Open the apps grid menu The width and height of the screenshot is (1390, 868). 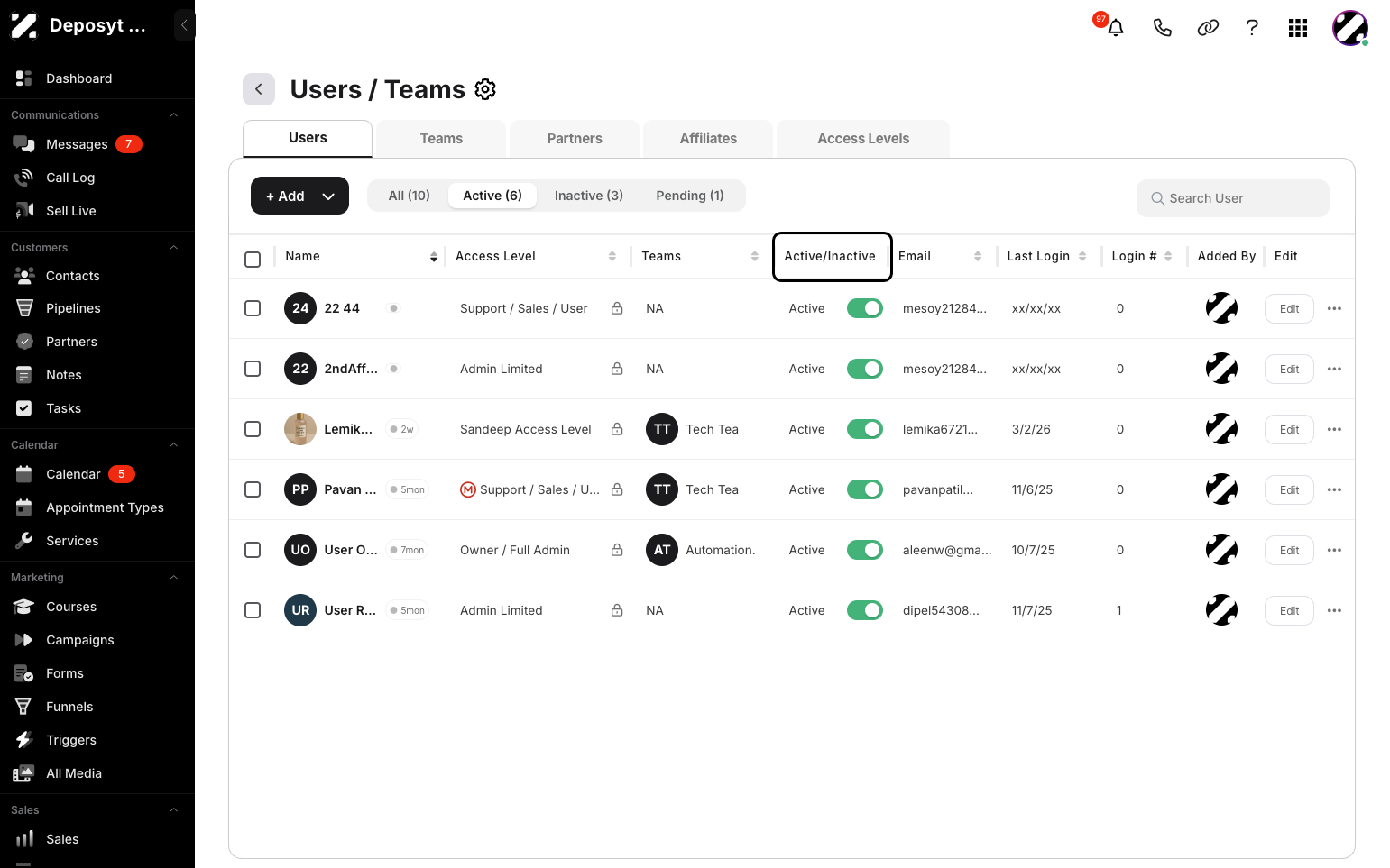click(x=1298, y=28)
